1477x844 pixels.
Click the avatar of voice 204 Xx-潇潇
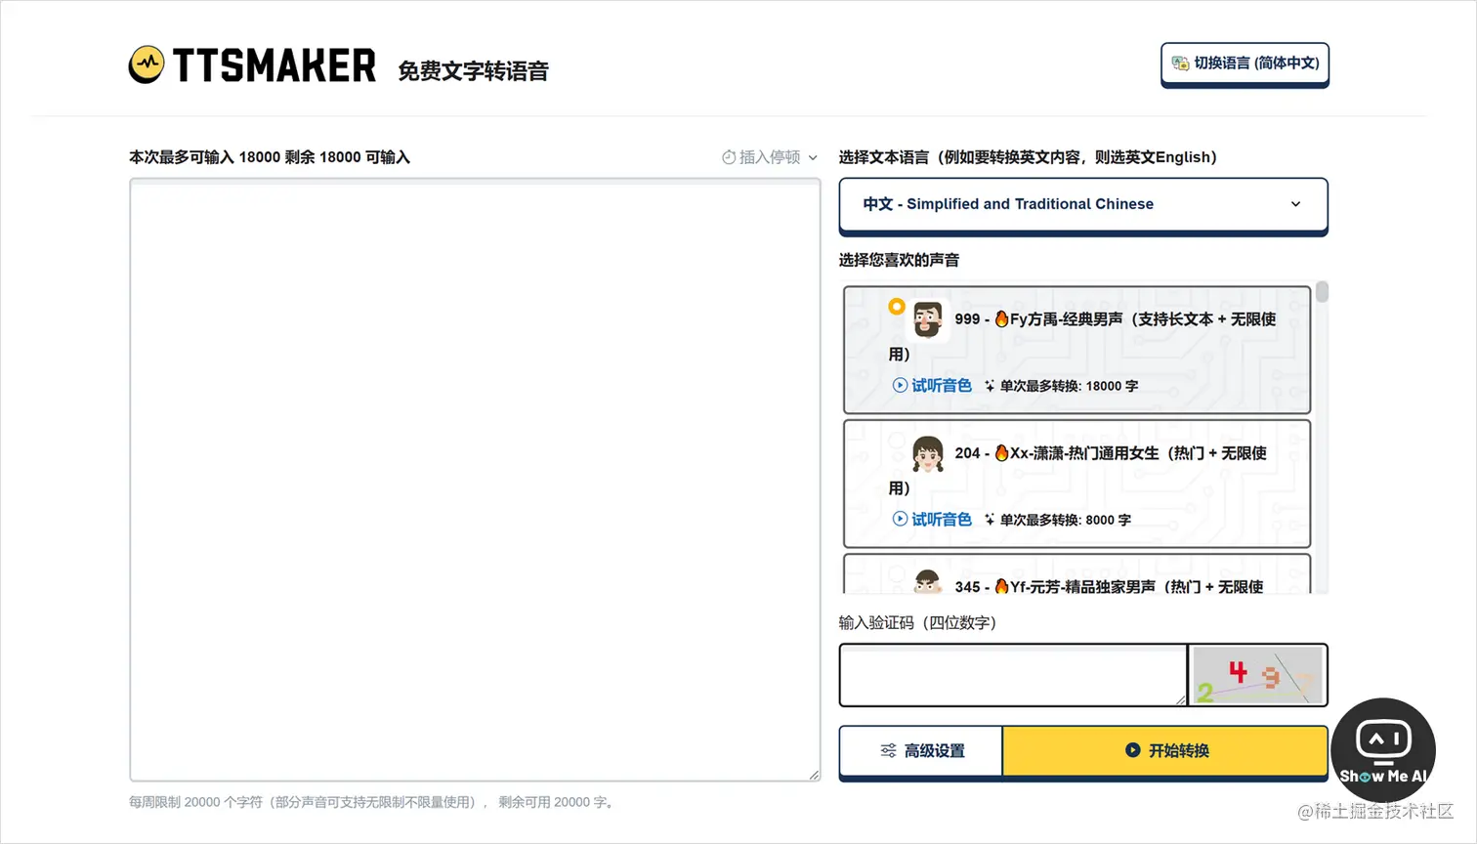pyautogui.click(x=928, y=453)
